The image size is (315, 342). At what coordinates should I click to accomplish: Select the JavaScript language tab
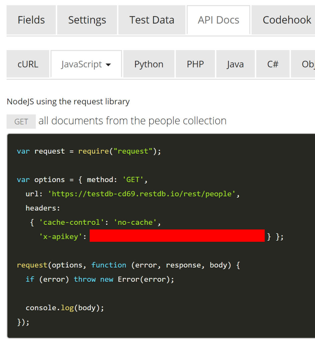[x=82, y=64]
